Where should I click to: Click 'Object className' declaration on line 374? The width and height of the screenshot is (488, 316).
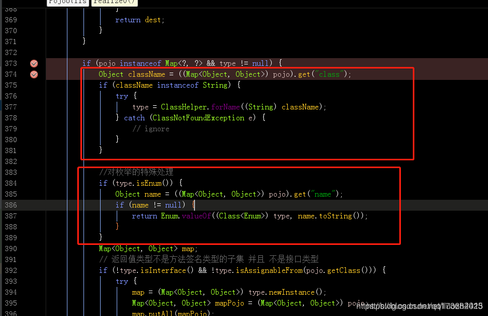pyautogui.click(x=132, y=74)
